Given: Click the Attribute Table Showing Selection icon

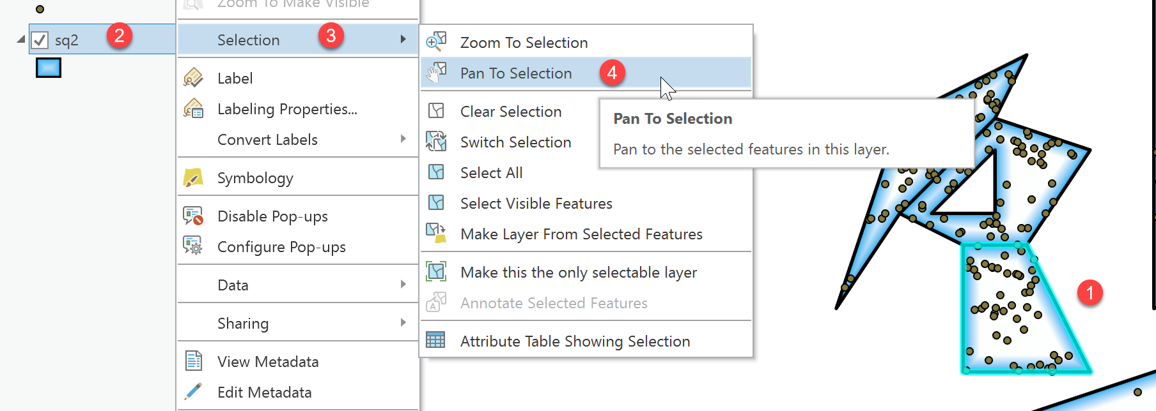Looking at the screenshot, I should click(x=437, y=340).
